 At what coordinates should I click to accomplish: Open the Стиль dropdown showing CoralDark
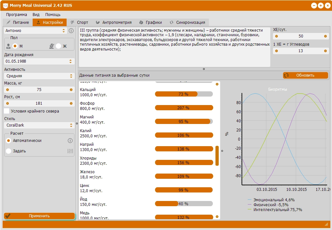(39, 125)
